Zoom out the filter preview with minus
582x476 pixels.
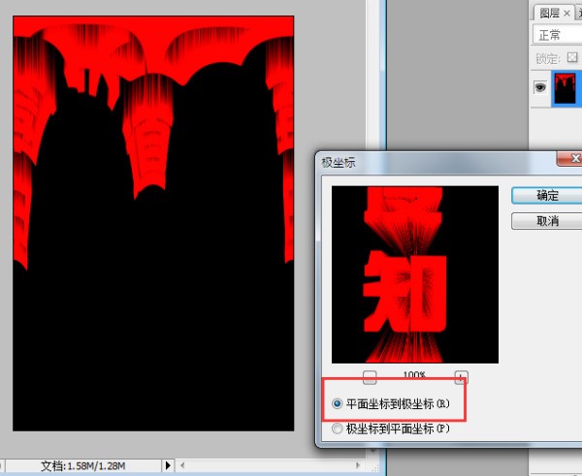pos(370,376)
